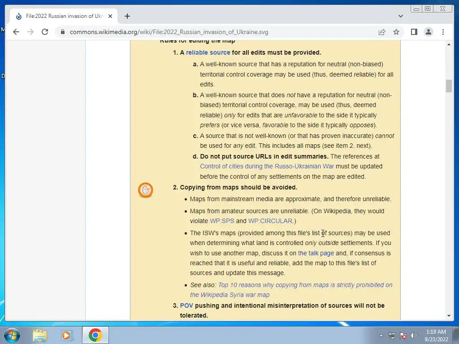The width and height of the screenshot is (459, 344).
Task: Follow the WP:CIRCULAR link
Action: [x=270, y=221]
